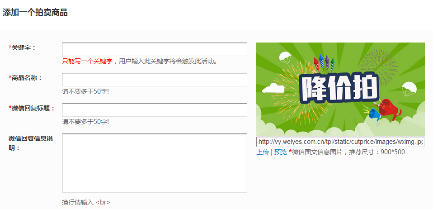This screenshot has width=433, height=209.
Task: Open the 上传 upload link
Action: point(263,152)
